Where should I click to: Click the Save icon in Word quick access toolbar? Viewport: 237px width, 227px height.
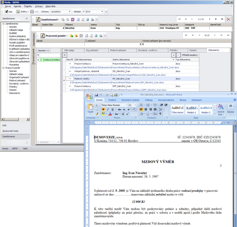(x=96, y=95)
